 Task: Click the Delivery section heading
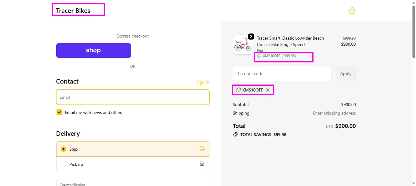point(68,133)
